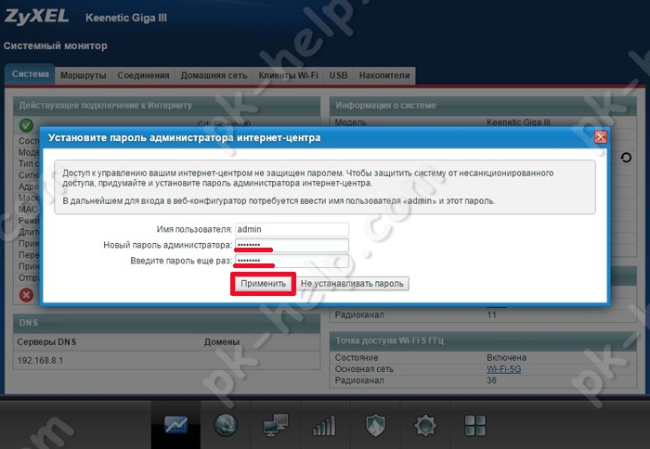Switch to the Система tab

point(30,74)
